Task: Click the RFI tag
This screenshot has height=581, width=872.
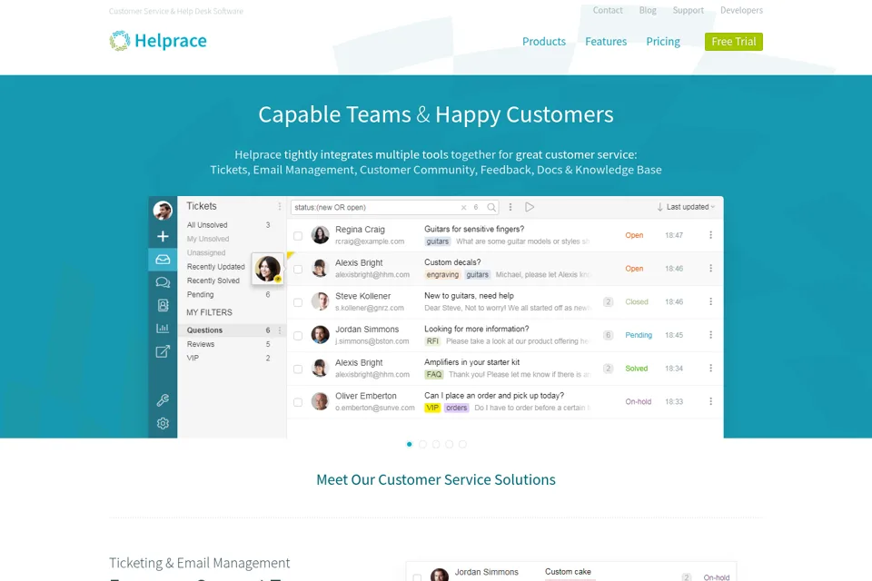Action: [432, 341]
